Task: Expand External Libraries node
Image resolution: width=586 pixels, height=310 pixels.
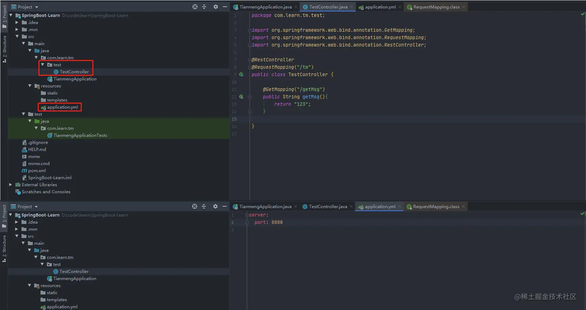Action: coord(11,185)
